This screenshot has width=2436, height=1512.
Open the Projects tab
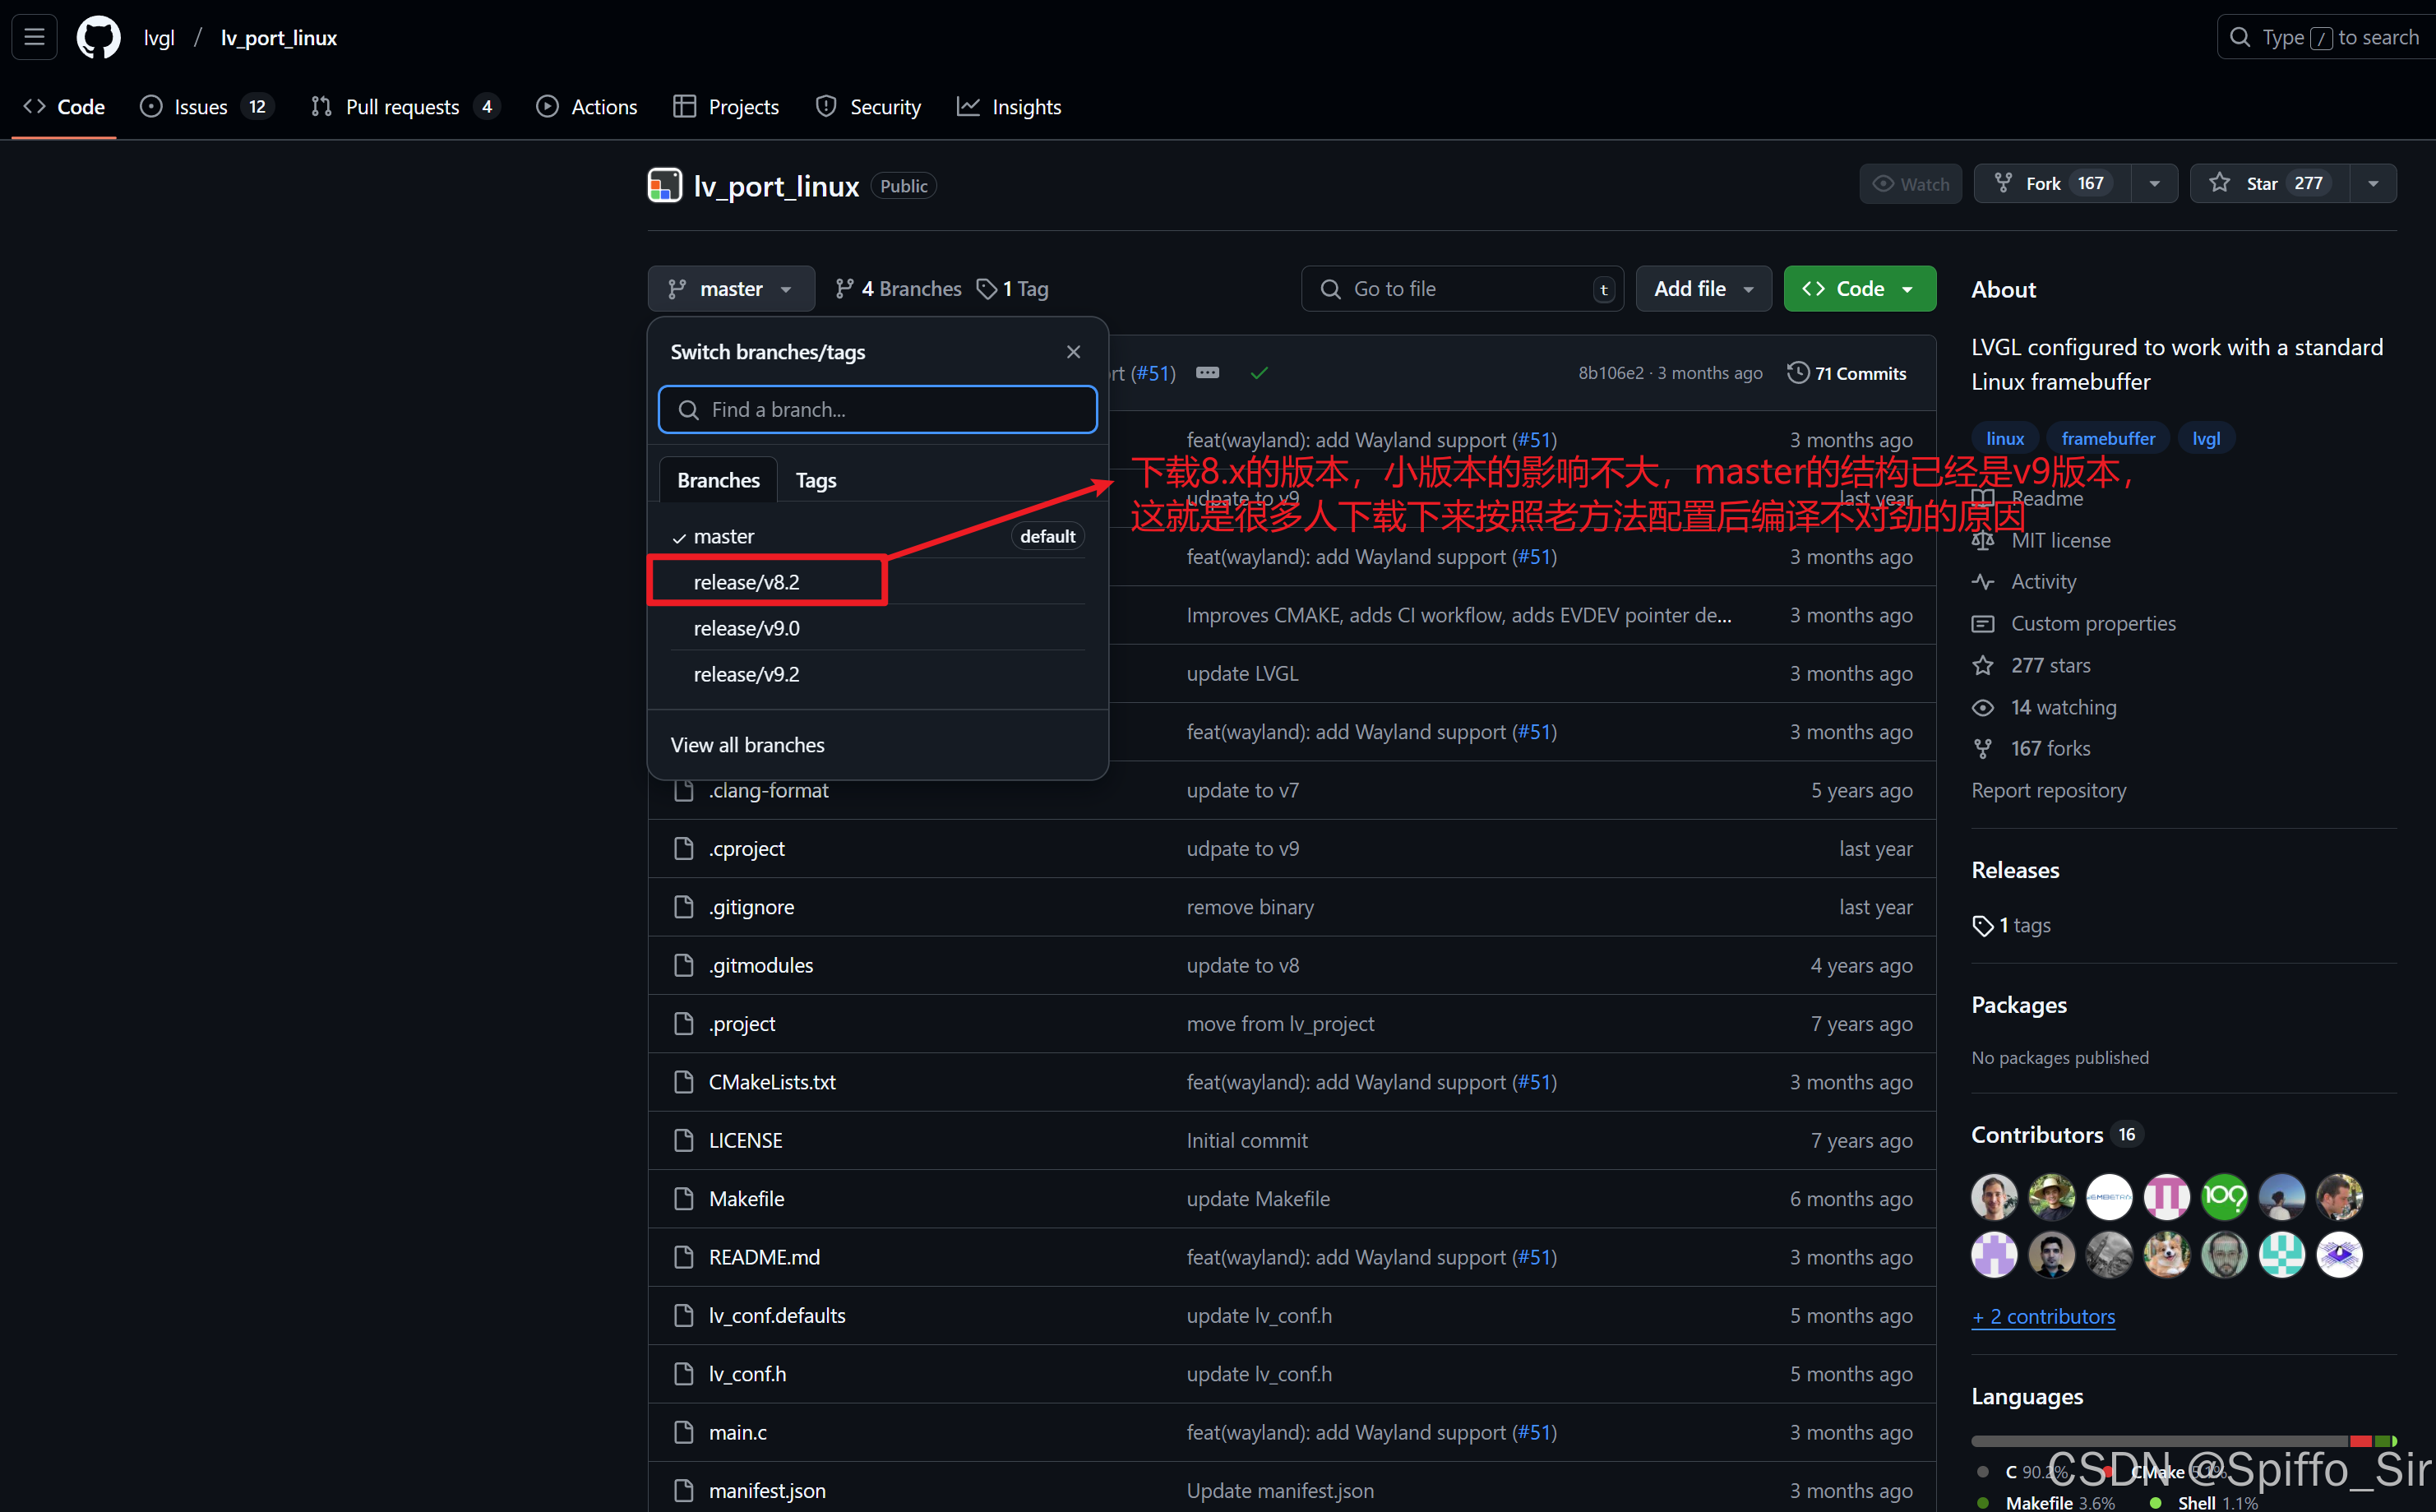click(726, 106)
